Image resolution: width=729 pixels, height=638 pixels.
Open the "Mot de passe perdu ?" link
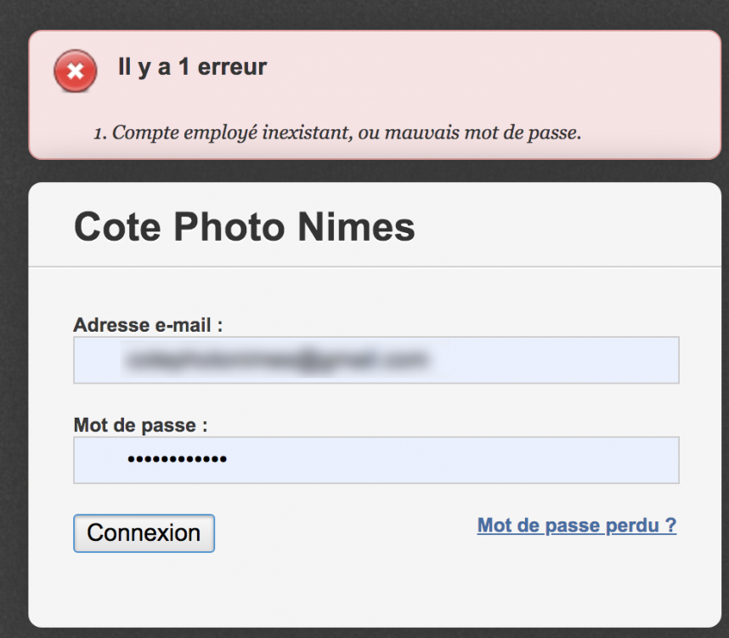[576, 525]
